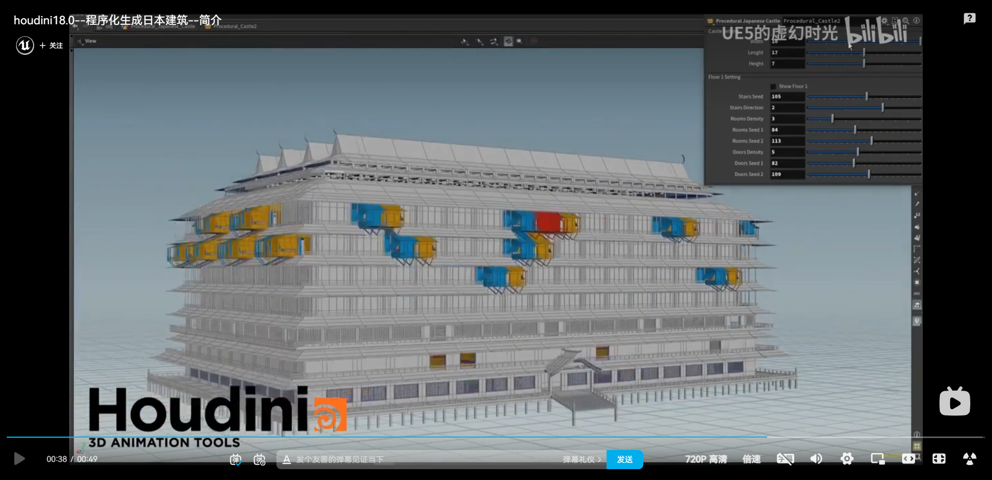The height and width of the screenshot is (480, 992).
Task: Enable picture-in-picture mode
Action: (878, 459)
